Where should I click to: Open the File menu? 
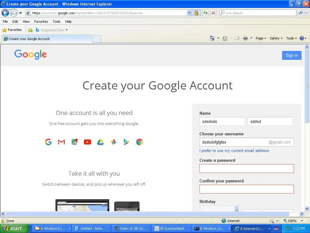tap(5, 22)
